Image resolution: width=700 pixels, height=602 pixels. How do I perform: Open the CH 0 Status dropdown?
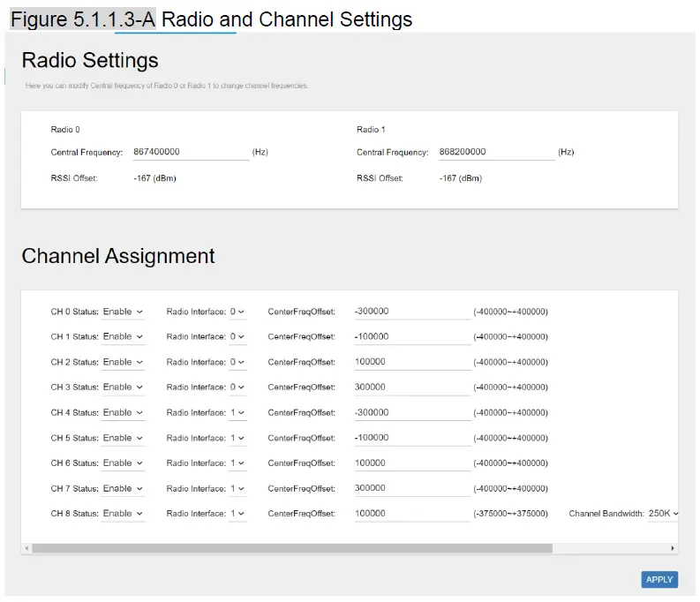click(x=123, y=312)
